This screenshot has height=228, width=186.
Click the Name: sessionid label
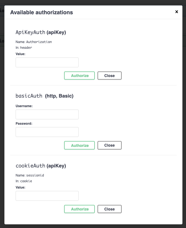tap(29, 175)
